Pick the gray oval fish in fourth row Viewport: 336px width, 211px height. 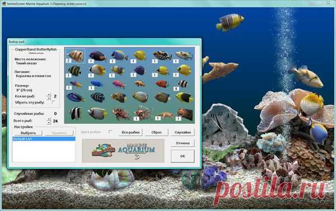coord(141,97)
